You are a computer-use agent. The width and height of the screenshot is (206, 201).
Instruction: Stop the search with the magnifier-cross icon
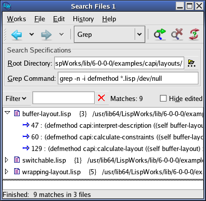tap(177, 34)
